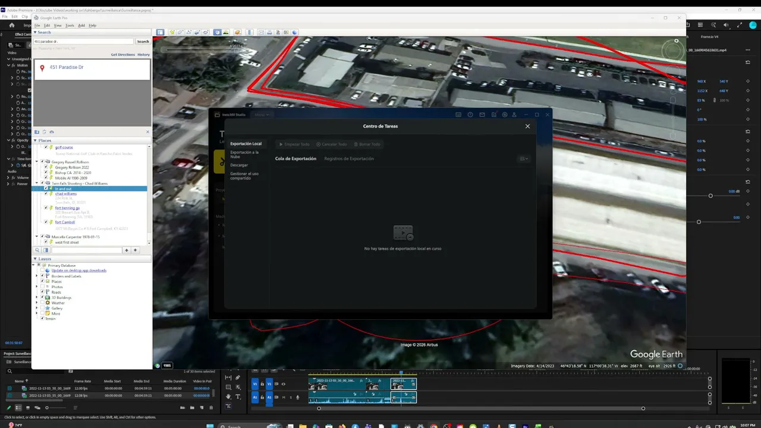
Task: Click the Add Polygon toolbar icon
Action: (x=181, y=32)
